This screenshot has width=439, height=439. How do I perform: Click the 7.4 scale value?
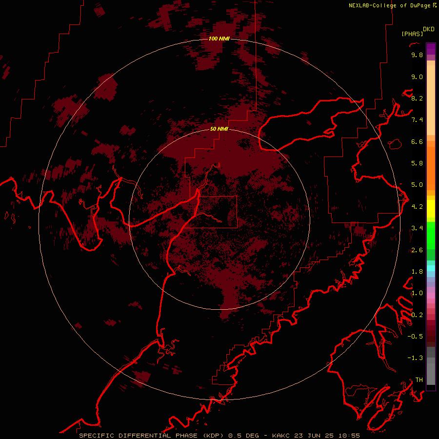(417, 120)
